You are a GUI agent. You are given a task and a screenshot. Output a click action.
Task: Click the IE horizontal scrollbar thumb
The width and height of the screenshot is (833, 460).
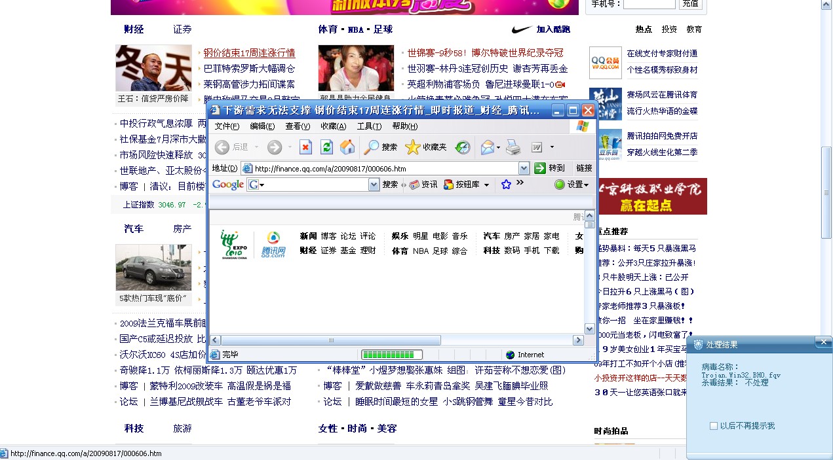click(x=331, y=340)
